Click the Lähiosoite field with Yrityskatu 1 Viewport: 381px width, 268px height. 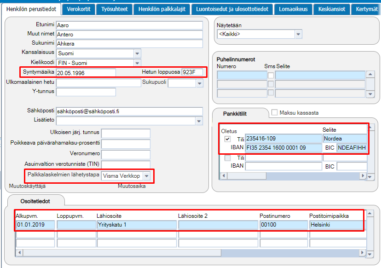point(137,225)
